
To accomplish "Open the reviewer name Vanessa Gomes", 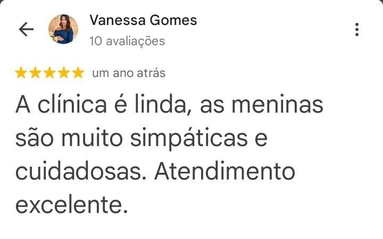I will coord(143,20).
